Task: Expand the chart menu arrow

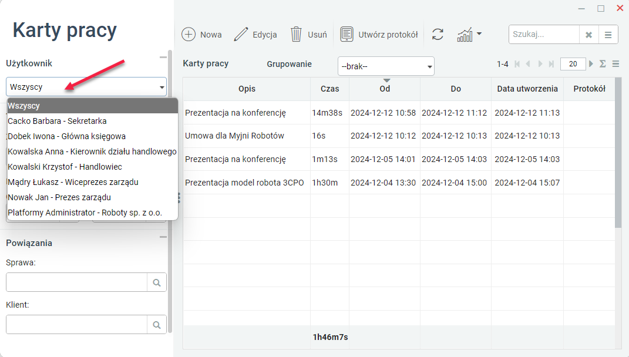Action: pos(479,34)
